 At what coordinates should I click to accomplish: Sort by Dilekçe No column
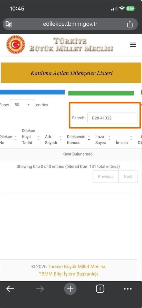pos(8,140)
